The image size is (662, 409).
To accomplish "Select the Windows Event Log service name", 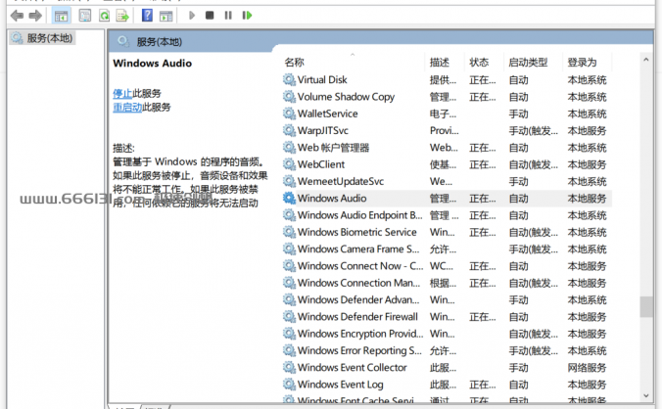I will 340,385.
